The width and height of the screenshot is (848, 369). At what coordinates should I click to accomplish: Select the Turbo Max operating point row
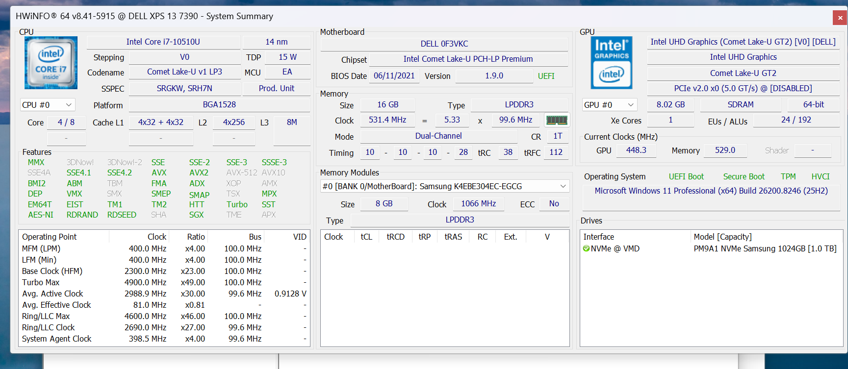click(x=164, y=282)
